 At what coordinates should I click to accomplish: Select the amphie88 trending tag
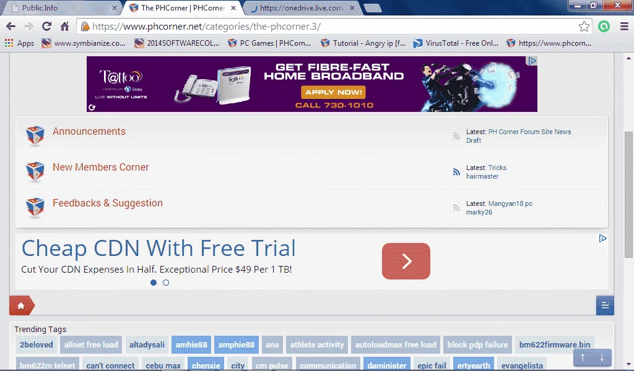pos(237,345)
